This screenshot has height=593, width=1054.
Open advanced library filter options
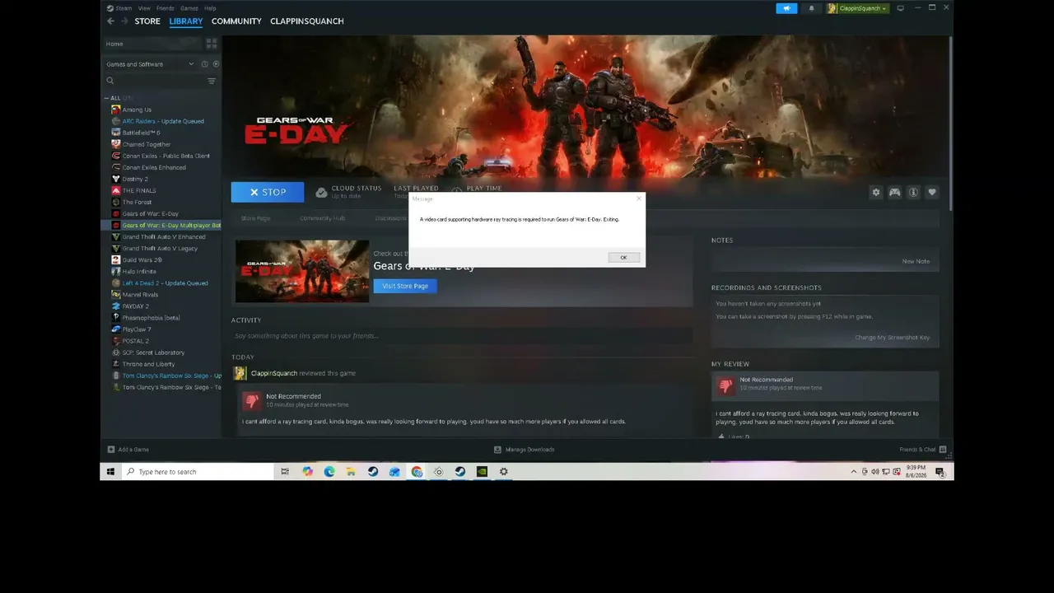point(212,81)
